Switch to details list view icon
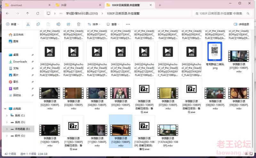256x158 pixels. tap(246, 154)
